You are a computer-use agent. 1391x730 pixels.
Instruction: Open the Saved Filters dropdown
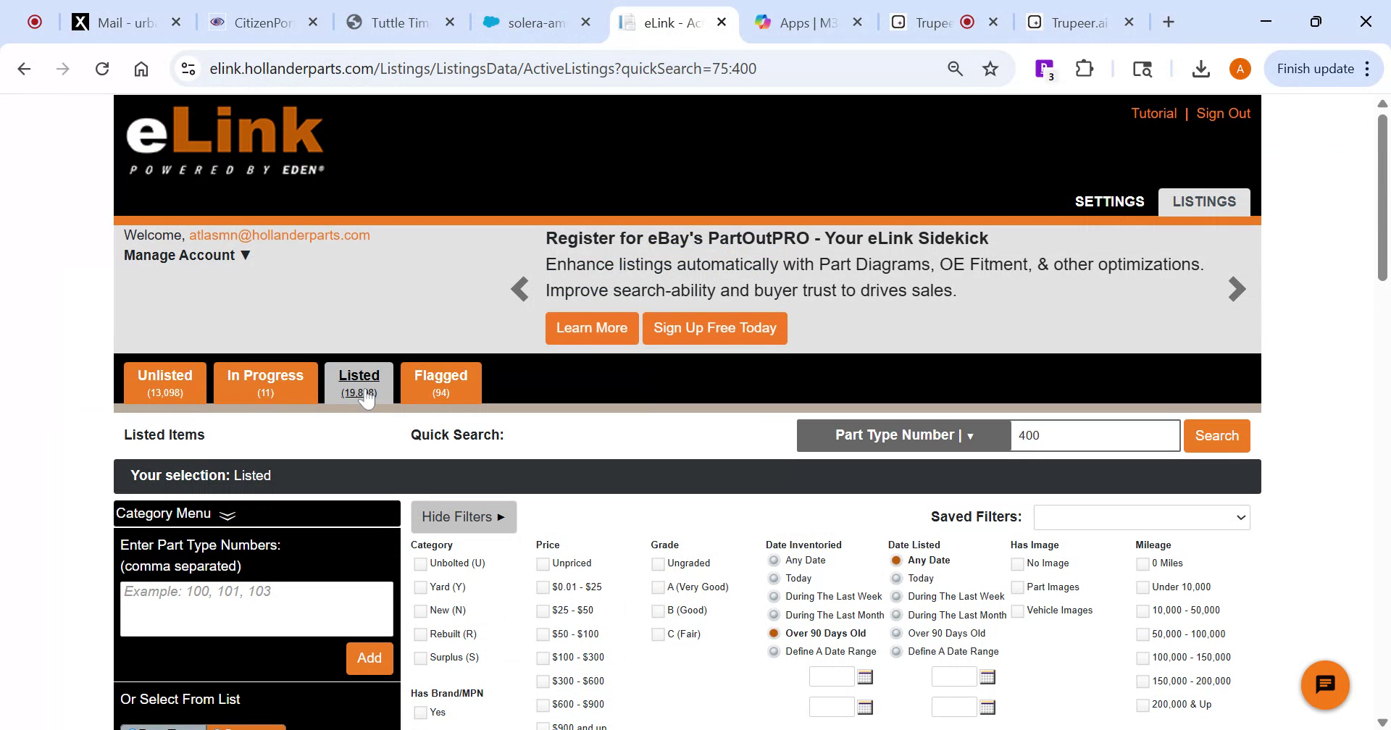click(x=1142, y=516)
